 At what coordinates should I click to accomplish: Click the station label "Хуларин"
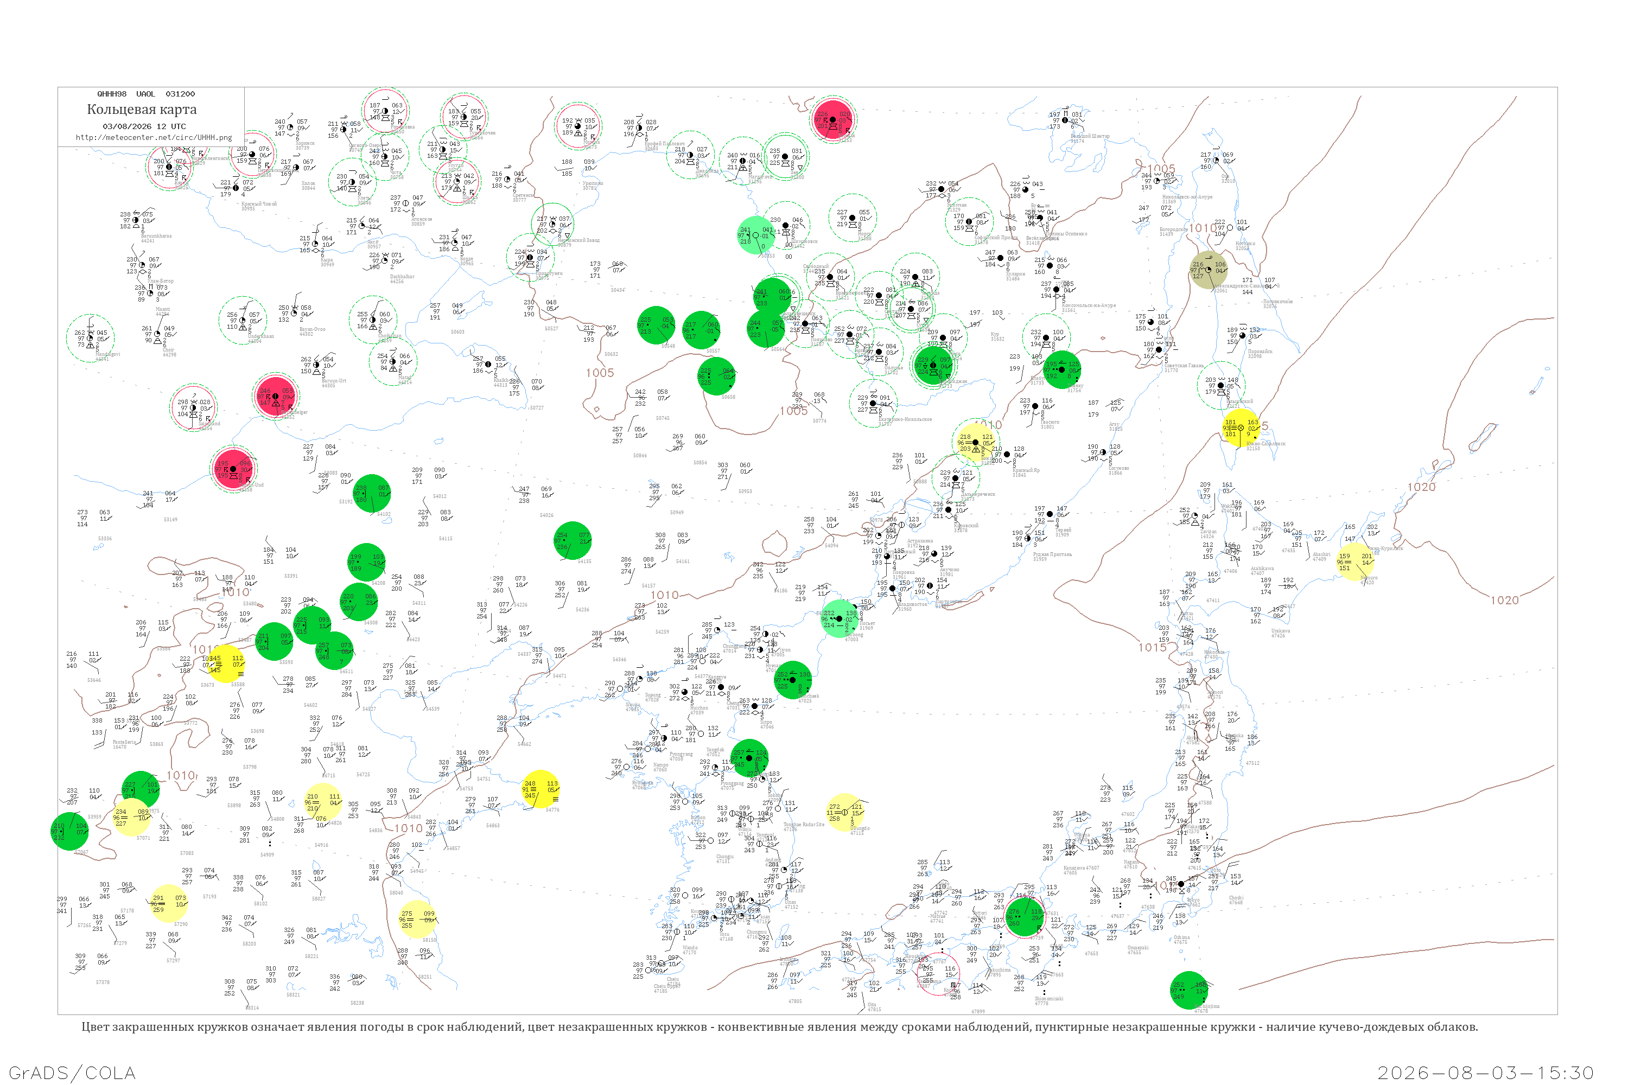[x=1015, y=274]
